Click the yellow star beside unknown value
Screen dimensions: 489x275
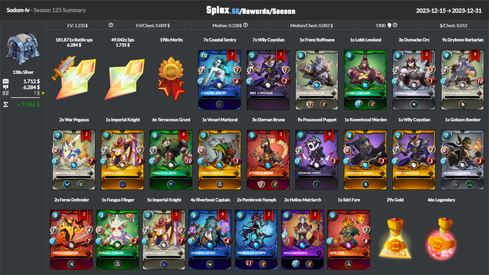[43, 93]
